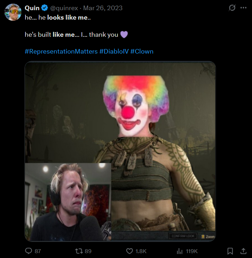View analytics via bar chart icon
Viewport: 252px width, 258px height.
click(180, 251)
